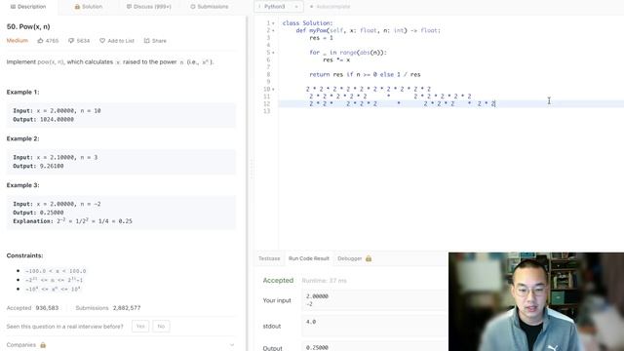
Task: Click the thumbs-up like icon
Action: tap(40, 41)
